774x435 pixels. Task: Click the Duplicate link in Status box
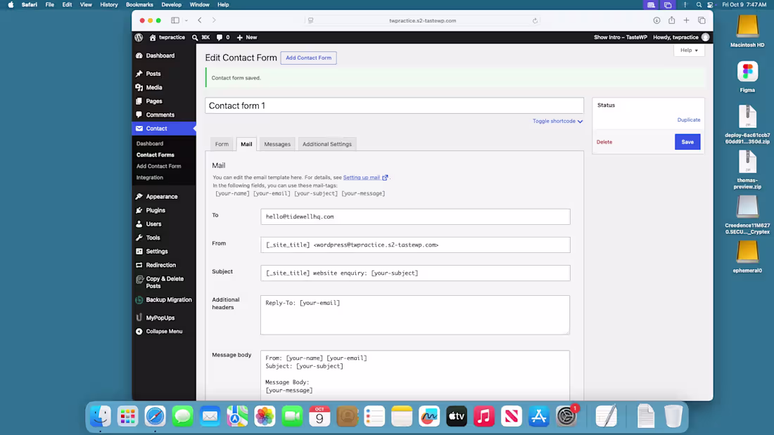tap(689, 120)
